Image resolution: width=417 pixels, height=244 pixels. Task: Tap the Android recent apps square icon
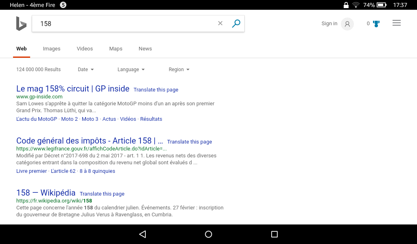(274, 234)
